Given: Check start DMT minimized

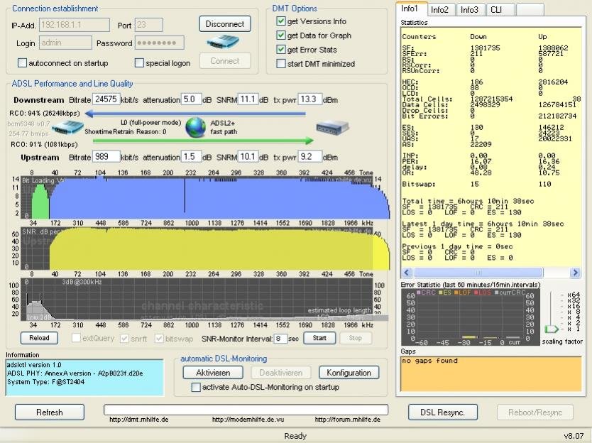Looking at the screenshot, I should coord(281,64).
